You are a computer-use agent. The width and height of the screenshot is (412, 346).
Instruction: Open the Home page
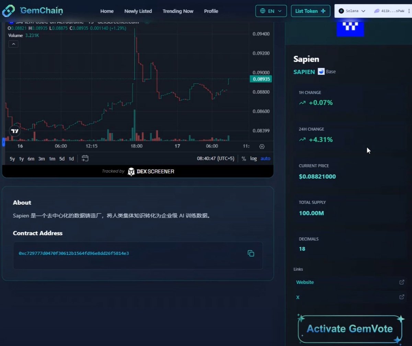[x=107, y=11]
